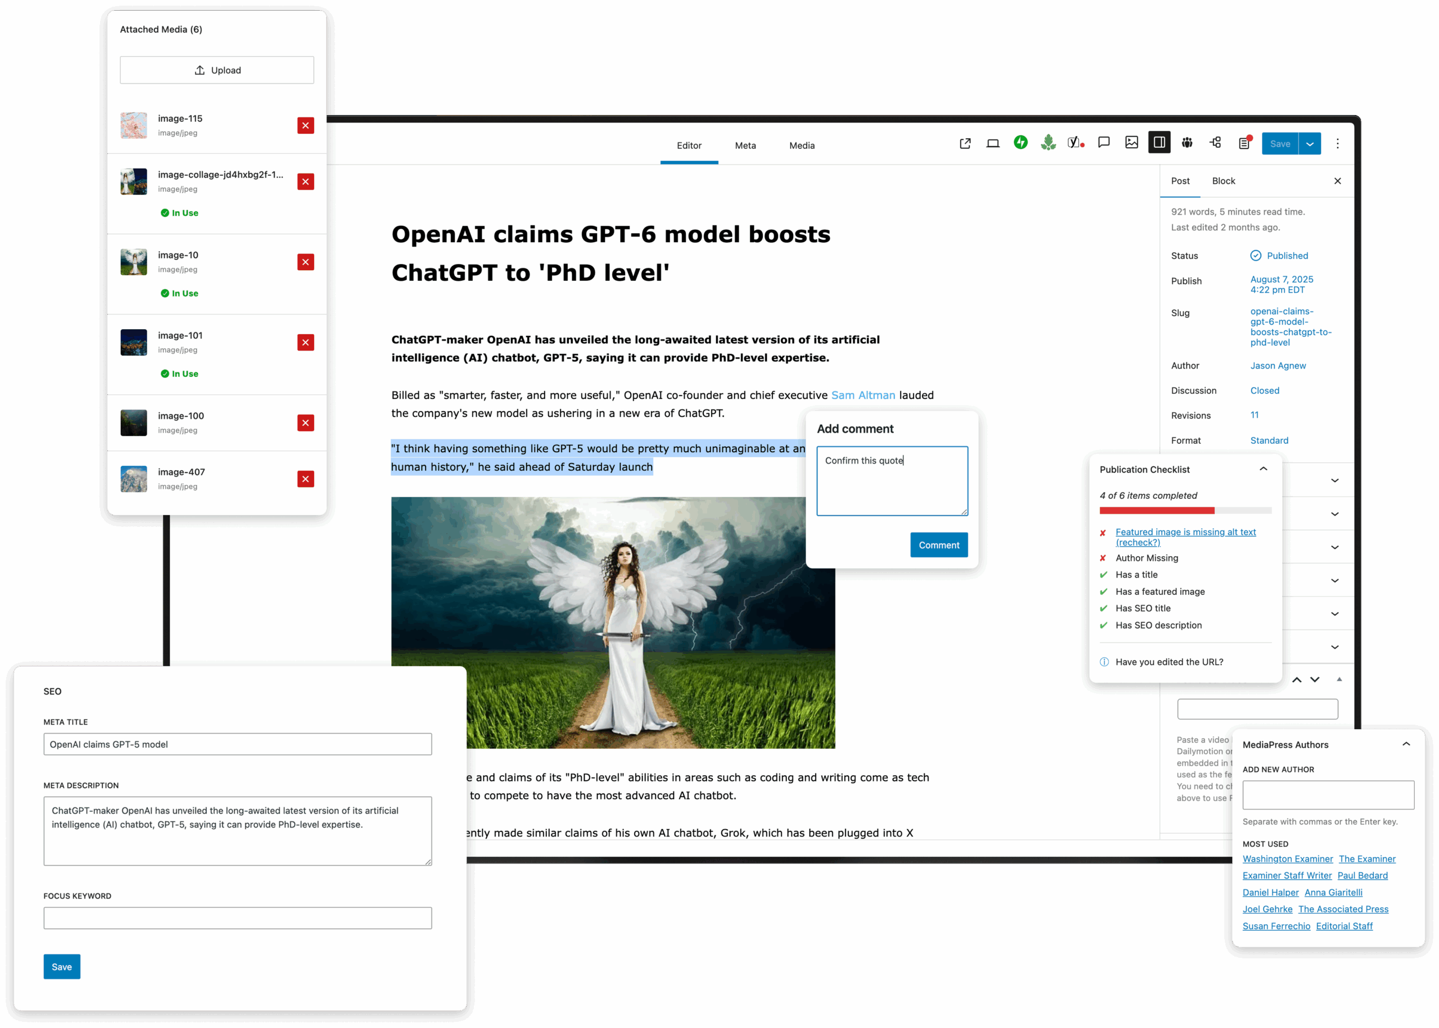Collapse the MediaPress Authors panel

1405,744
